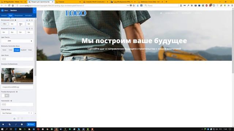
Task: Go to browser home page
Action: tap(13, 5)
